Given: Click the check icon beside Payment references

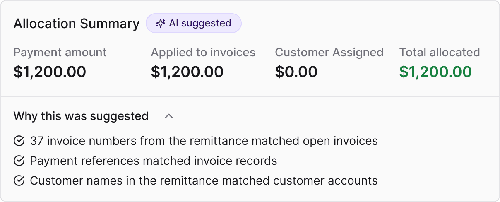Looking at the screenshot, I should click(x=19, y=161).
